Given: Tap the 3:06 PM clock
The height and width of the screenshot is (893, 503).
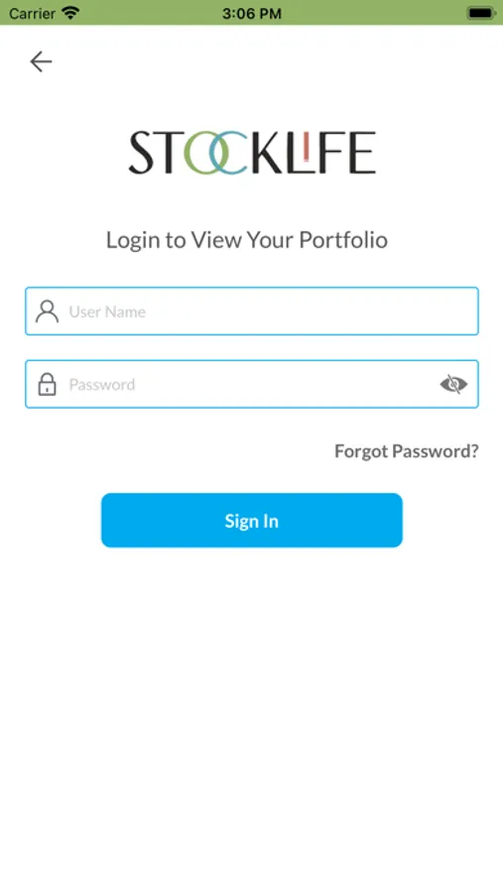Looking at the screenshot, I should click(252, 13).
